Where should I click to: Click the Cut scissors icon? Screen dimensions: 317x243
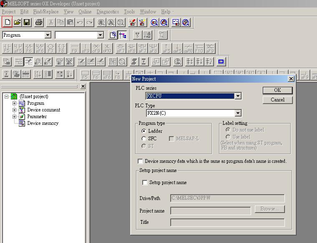(x=51, y=22)
